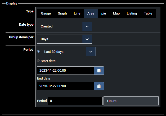Choose the Map display type
Image resolution: width=166 pixels, height=116 pixels.
(x=116, y=13)
